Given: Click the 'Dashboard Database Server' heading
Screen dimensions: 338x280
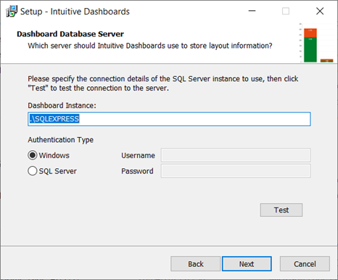Looking at the screenshot, I should [x=70, y=34].
